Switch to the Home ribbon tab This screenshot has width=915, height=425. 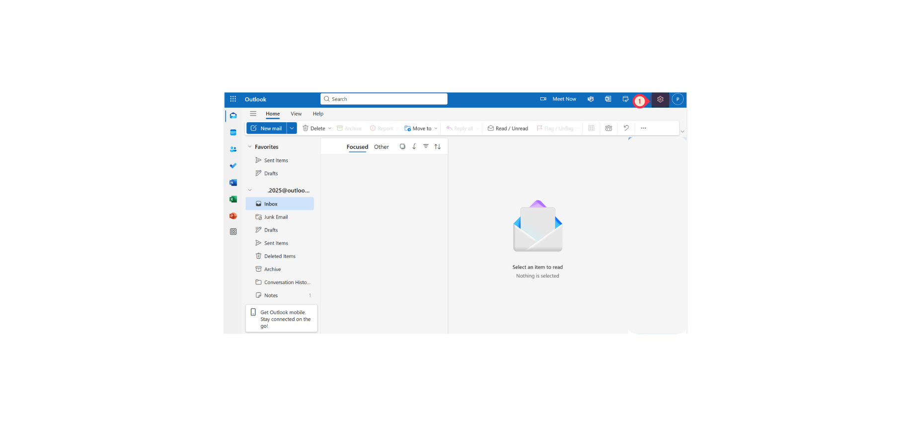(273, 114)
